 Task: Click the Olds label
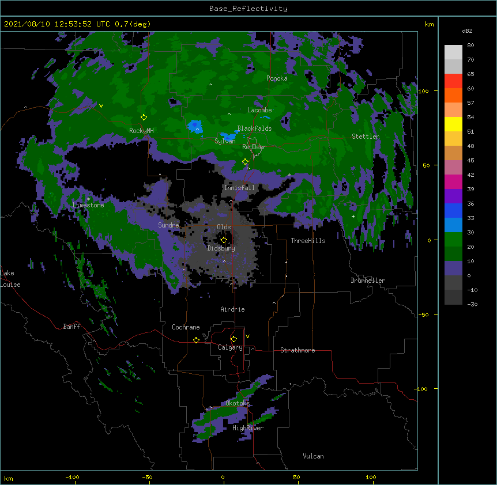tap(224, 227)
